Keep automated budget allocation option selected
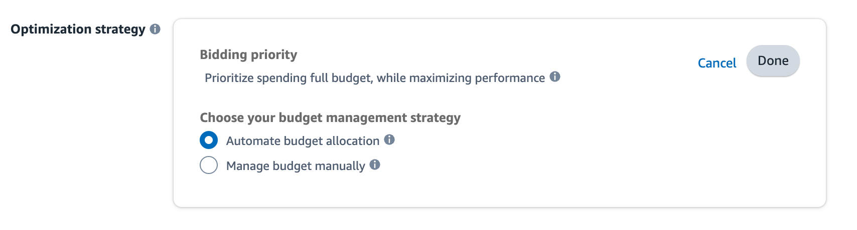 pos(209,140)
